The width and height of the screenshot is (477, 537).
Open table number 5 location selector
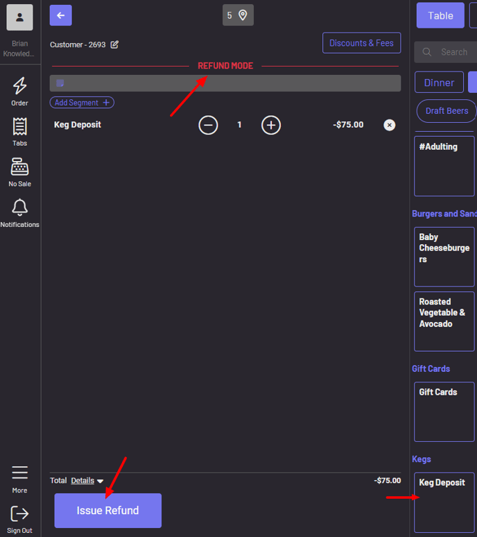pos(238,15)
